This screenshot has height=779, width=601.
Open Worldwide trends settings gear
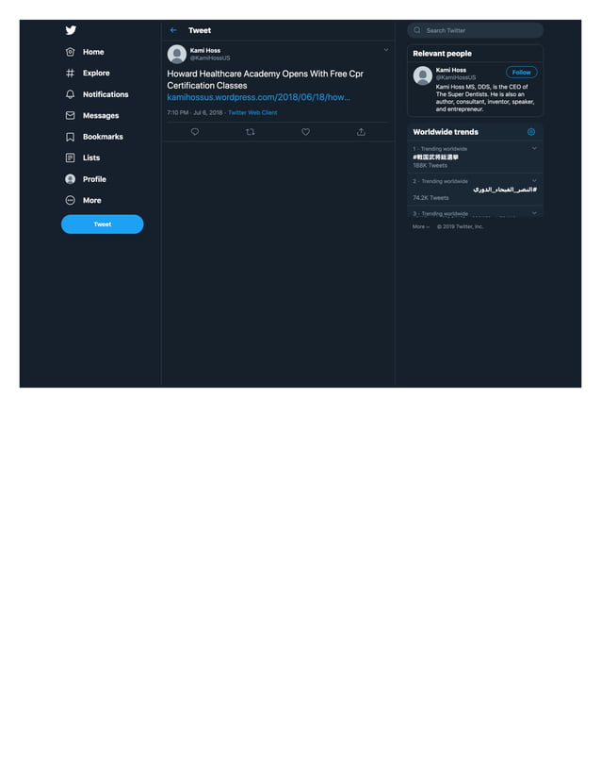click(x=531, y=132)
